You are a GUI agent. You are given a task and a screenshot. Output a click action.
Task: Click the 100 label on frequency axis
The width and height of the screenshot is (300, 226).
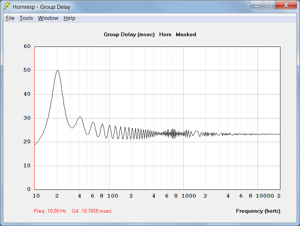click(x=112, y=196)
